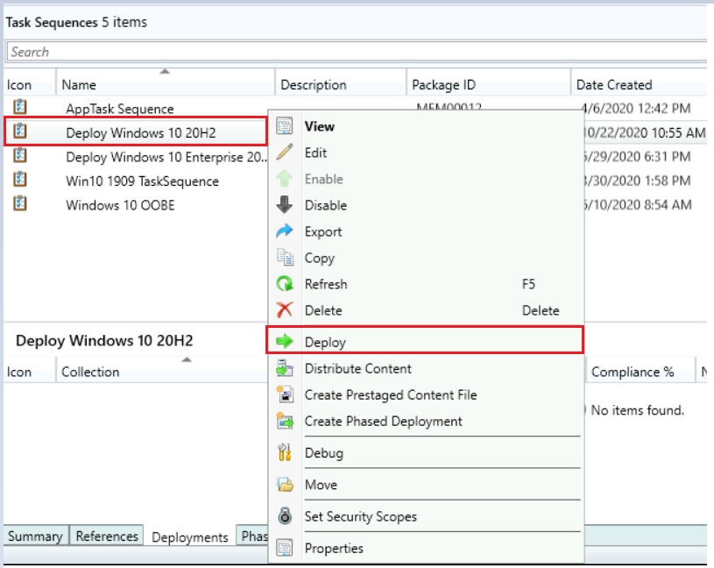Switch to the References tab
The height and width of the screenshot is (568, 714).
(x=107, y=536)
